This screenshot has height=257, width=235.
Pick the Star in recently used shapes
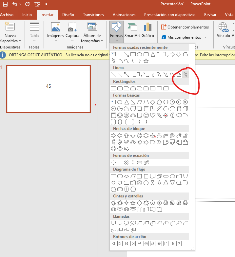146,61
